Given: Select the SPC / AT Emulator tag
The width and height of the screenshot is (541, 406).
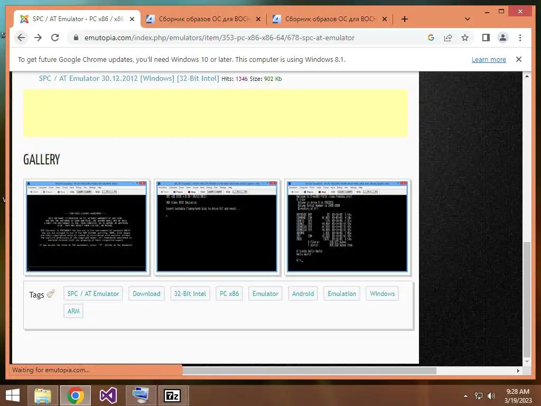Looking at the screenshot, I should click(93, 293).
